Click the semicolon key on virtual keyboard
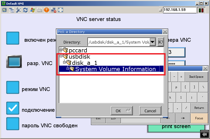 pyautogui.click(x=192, y=98)
